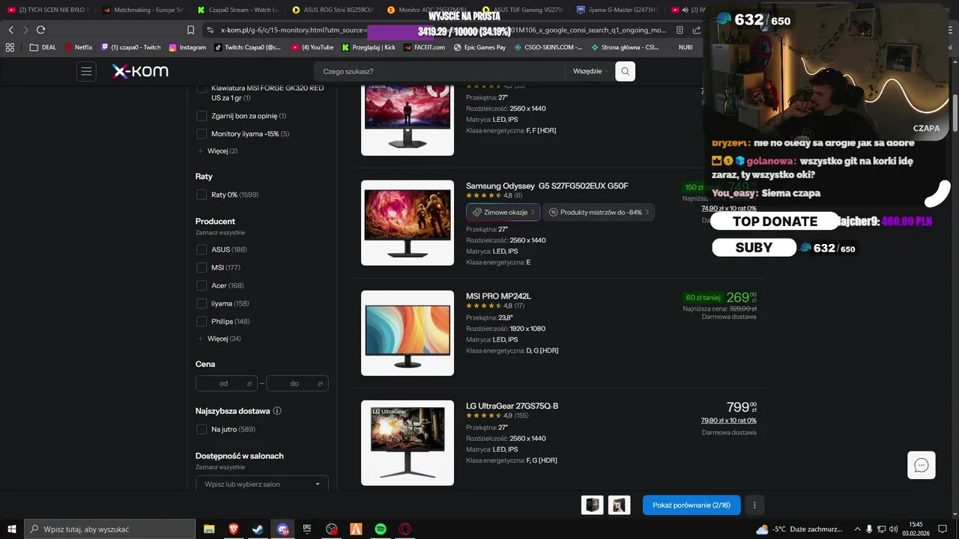Switch to TYCH SCEN NIE BYŁO tab
Viewport: 959px width, 539px height.
point(48,10)
